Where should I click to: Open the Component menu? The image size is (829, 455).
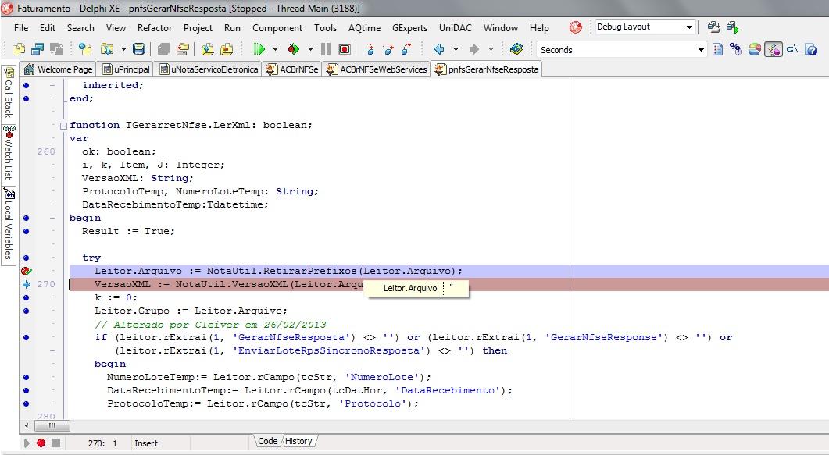pyautogui.click(x=277, y=28)
